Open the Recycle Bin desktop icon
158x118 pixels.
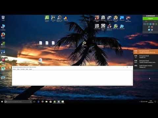point(3,18)
